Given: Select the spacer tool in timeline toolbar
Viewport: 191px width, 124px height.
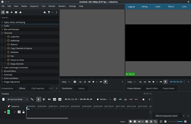Looking at the screenshot, I should tap(49, 99).
